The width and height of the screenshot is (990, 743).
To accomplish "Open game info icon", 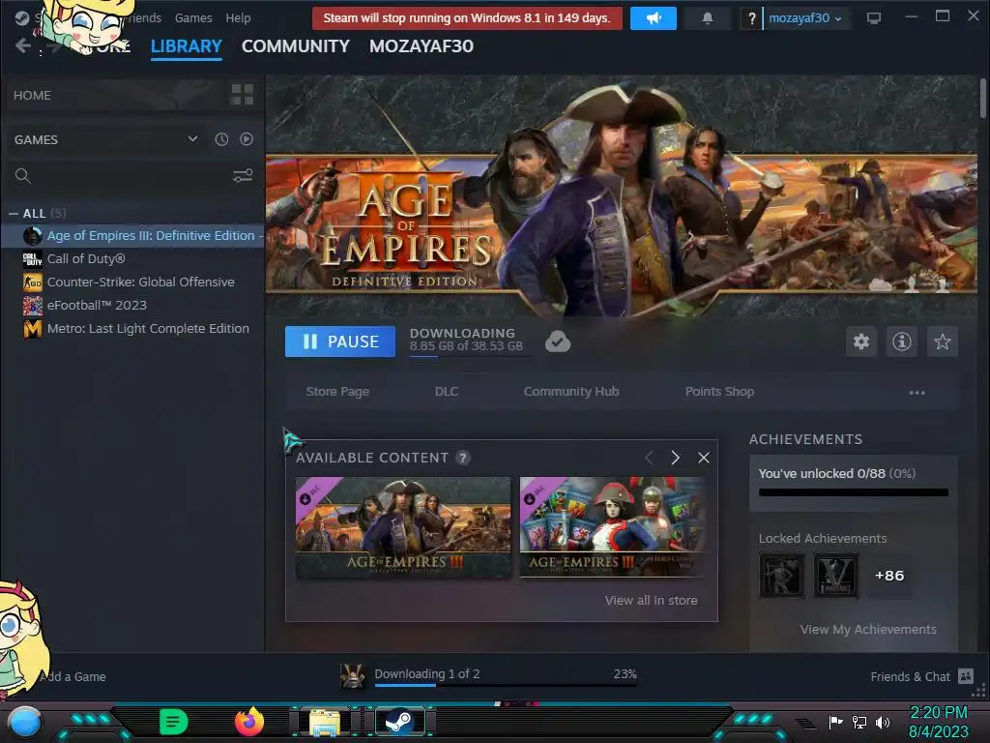I will (902, 342).
